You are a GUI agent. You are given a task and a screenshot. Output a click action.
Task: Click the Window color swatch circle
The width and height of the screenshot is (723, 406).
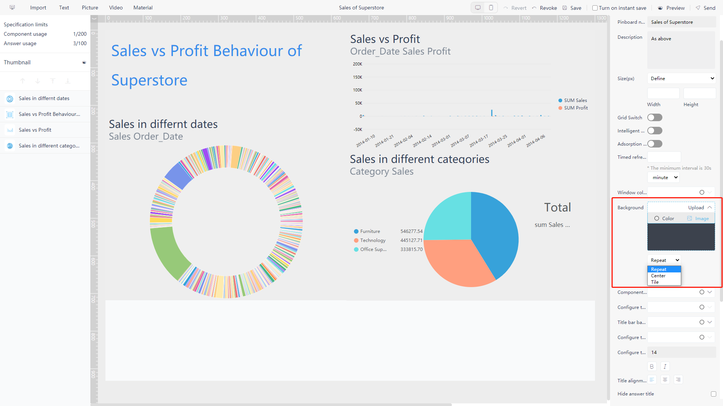[x=702, y=192]
